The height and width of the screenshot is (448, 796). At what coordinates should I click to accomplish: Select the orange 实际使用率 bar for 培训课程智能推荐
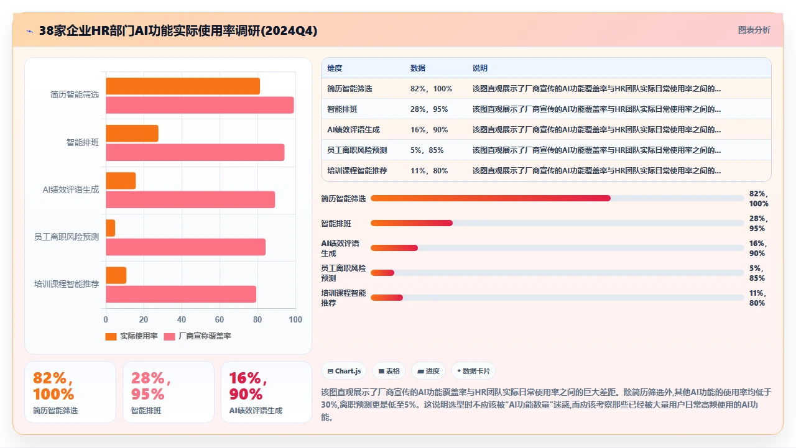click(116, 275)
